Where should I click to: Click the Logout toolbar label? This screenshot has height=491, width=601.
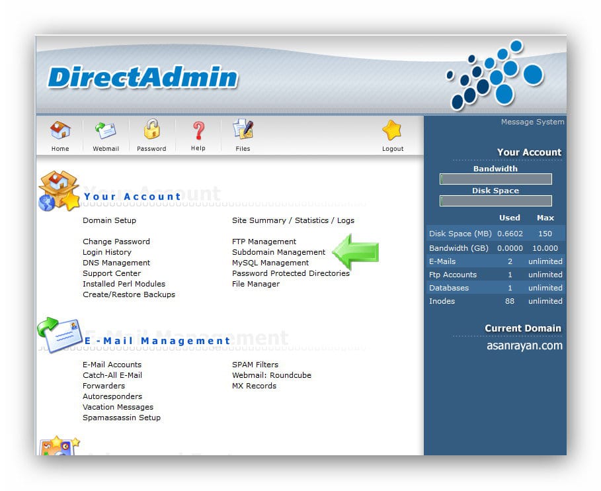393,149
